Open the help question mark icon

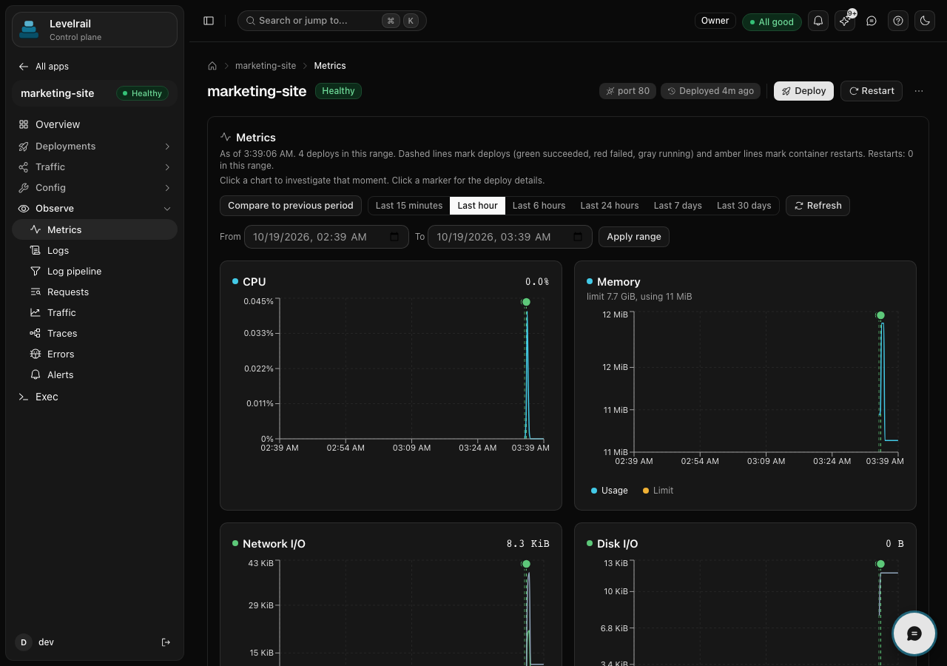click(898, 21)
